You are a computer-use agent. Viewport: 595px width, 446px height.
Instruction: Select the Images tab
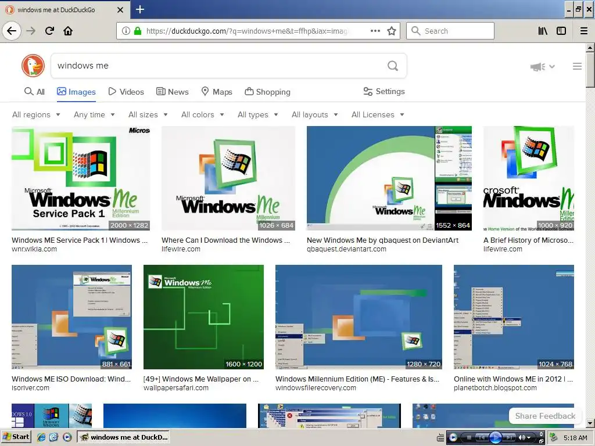[x=76, y=92]
